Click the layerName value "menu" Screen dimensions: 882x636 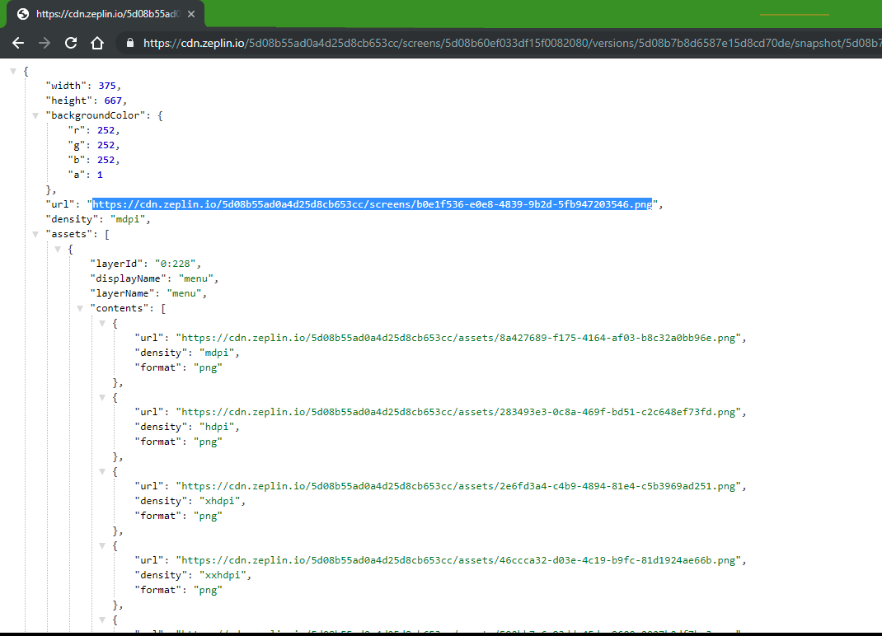[x=184, y=293]
